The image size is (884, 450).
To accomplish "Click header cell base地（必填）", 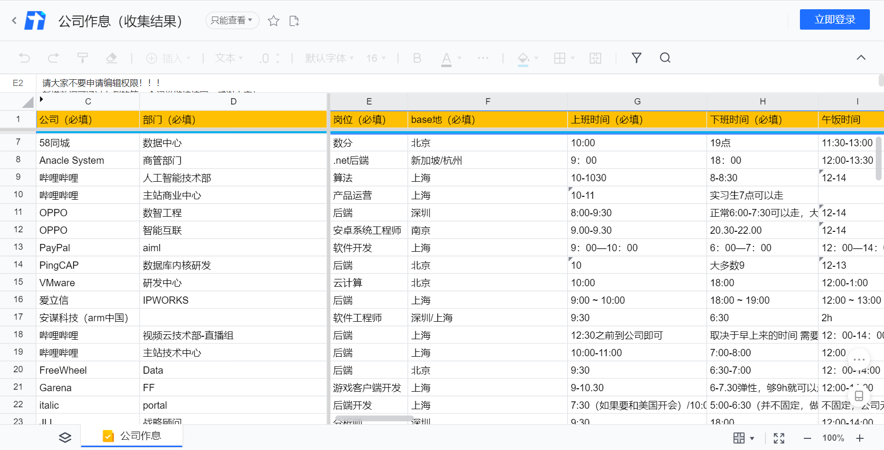I will [x=488, y=120].
